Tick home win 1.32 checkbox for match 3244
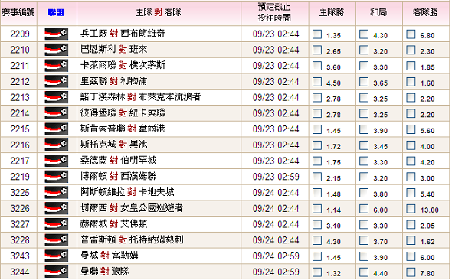 pos(317,272)
